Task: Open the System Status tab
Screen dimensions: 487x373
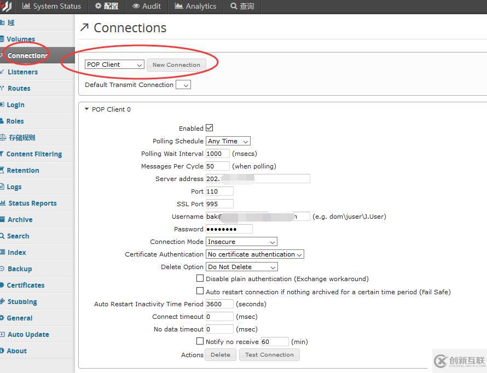Action: coord(51,6)
